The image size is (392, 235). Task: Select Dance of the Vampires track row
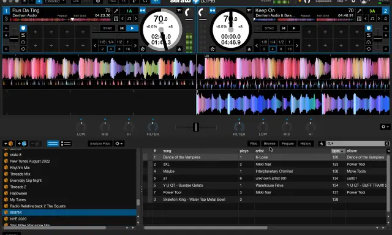[265, 157]
